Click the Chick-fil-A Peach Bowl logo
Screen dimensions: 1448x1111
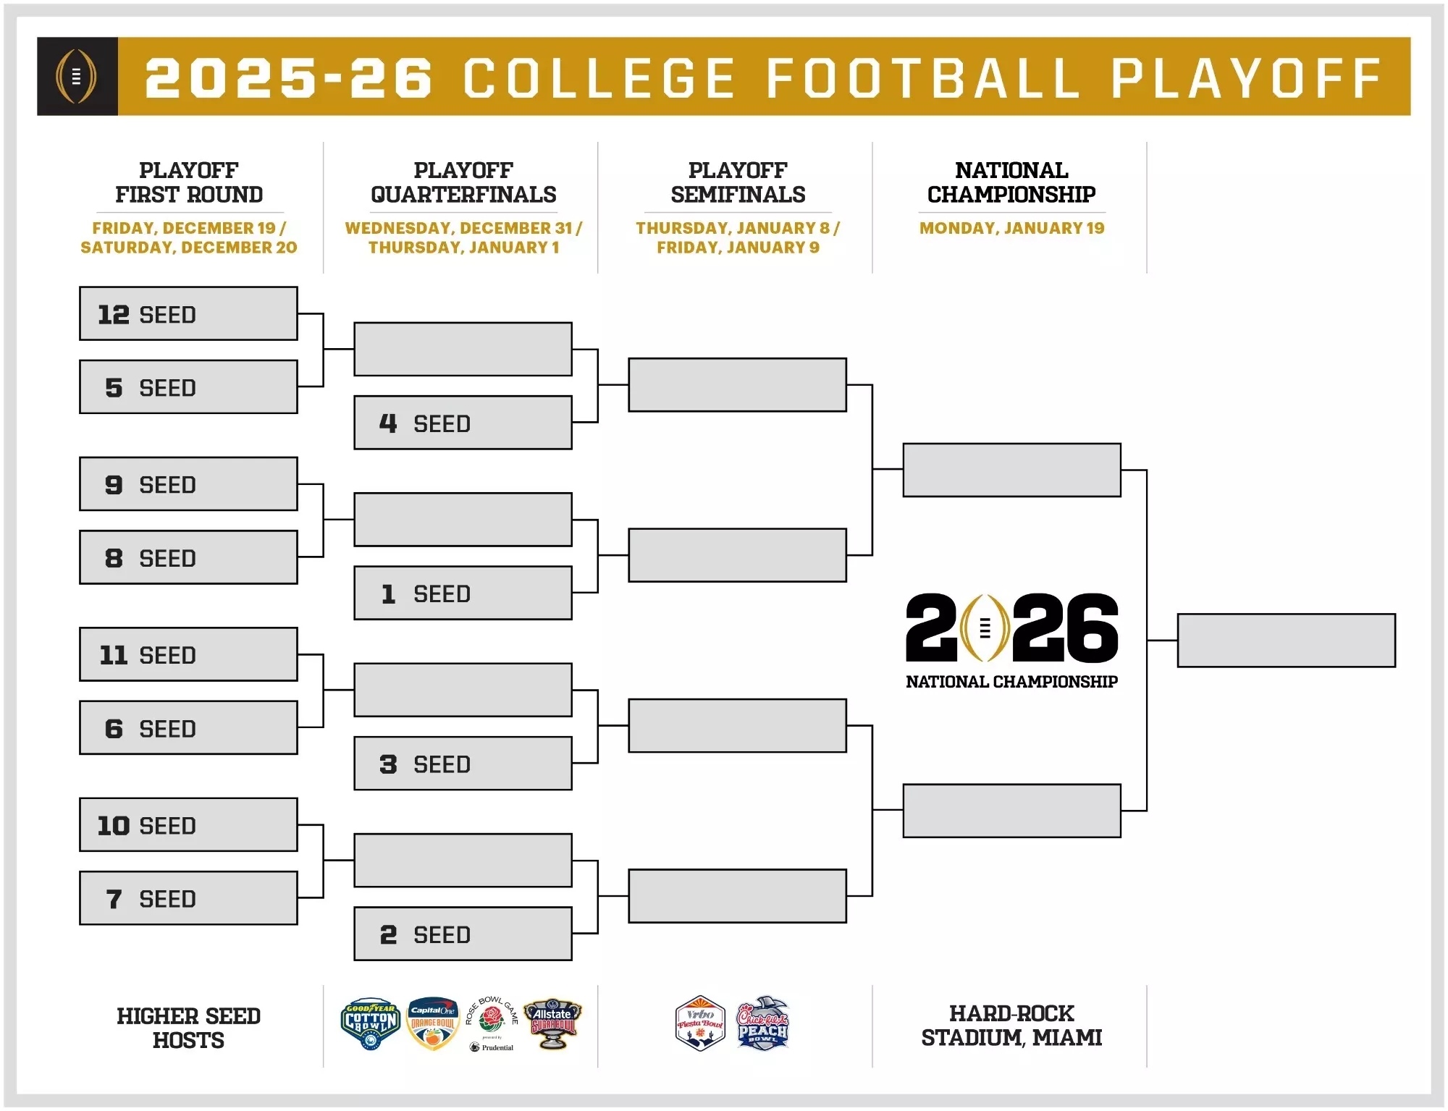[762, 1023]
